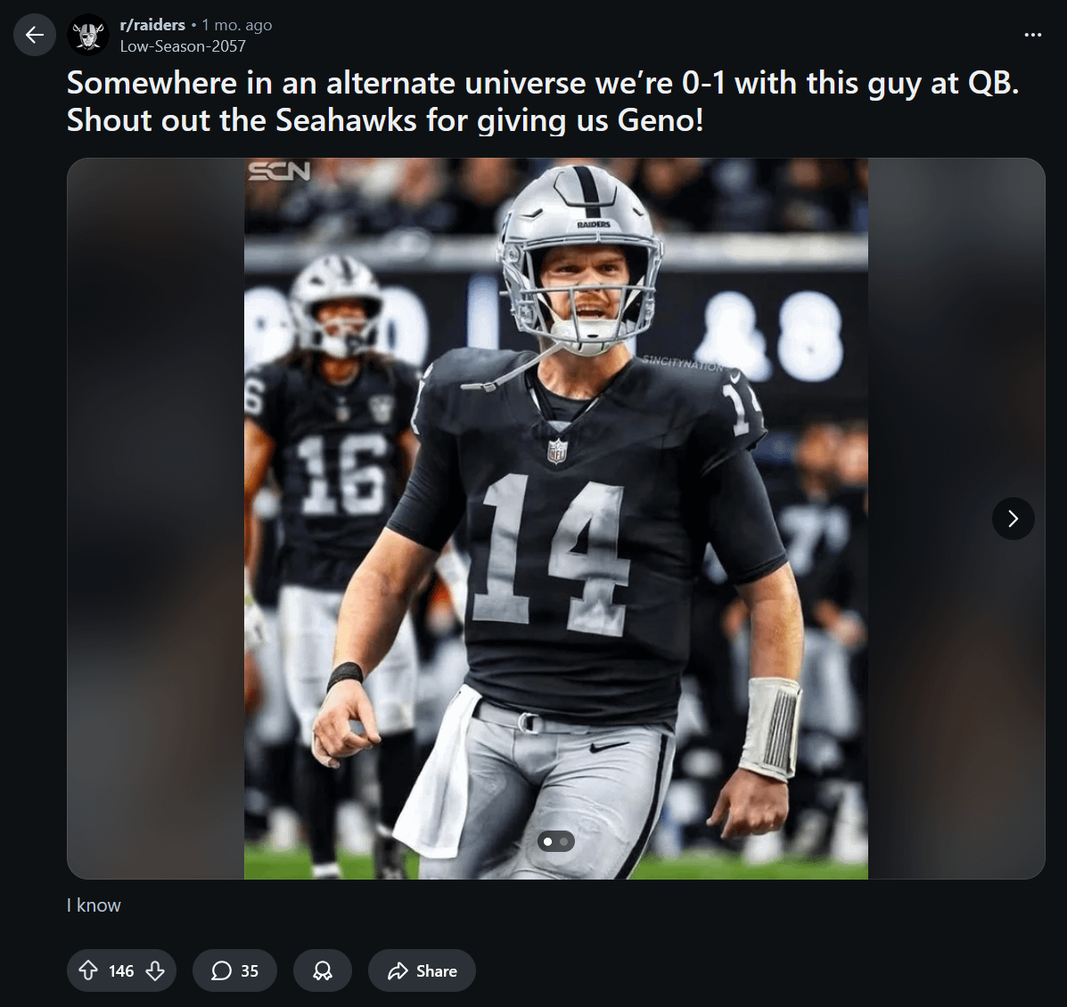Downvote the post
1067x1007 pixels.
point(155,970)
